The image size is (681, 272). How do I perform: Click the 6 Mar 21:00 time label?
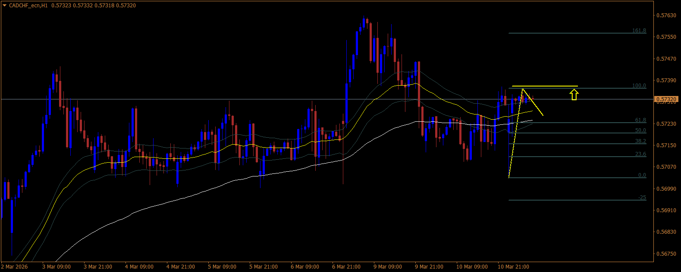coord(346,267)
